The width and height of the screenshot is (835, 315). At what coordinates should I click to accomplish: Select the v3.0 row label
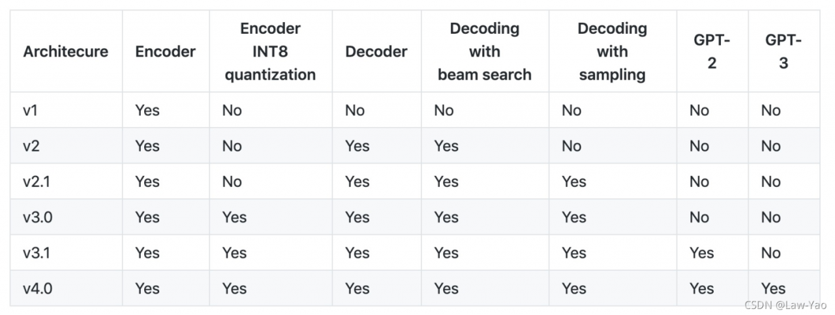[38, 217]
